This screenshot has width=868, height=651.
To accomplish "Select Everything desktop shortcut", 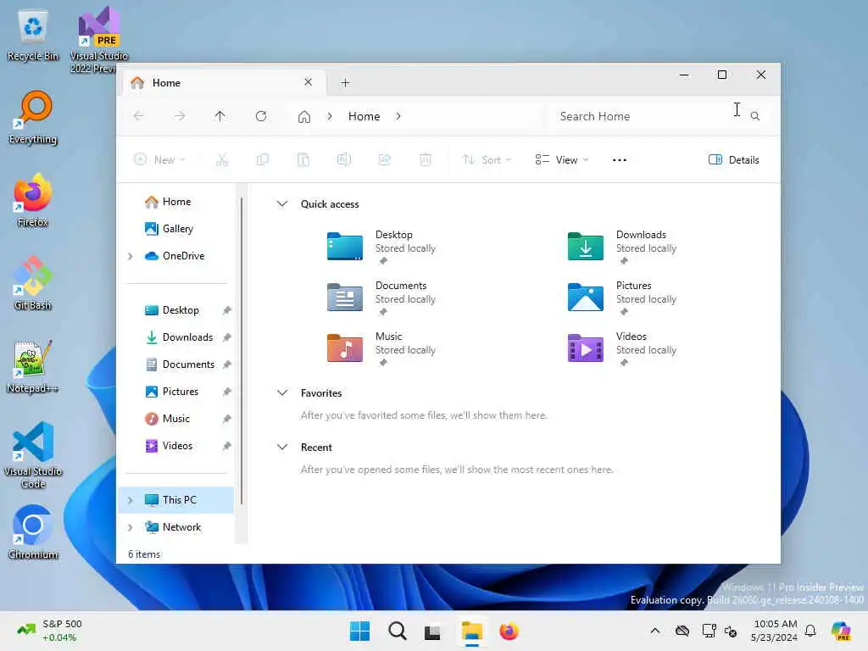I will coord(33,117).
